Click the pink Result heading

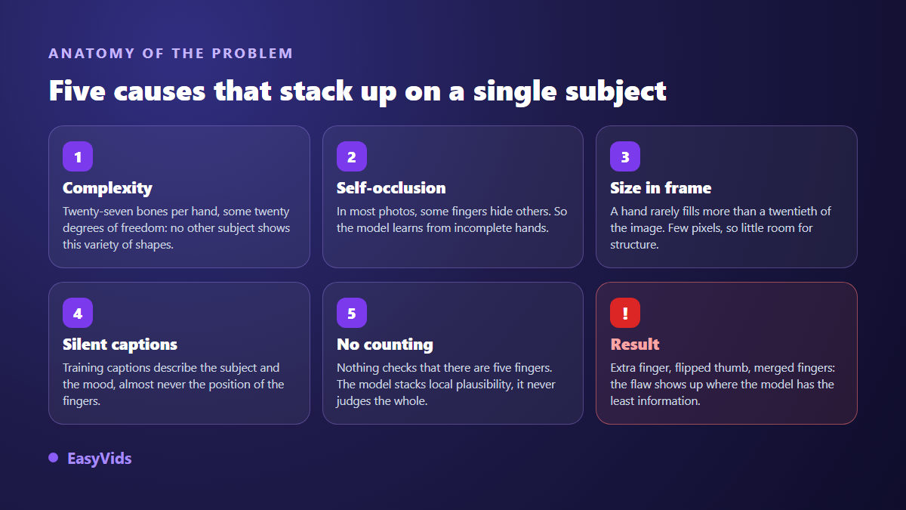tap(635, 345)
